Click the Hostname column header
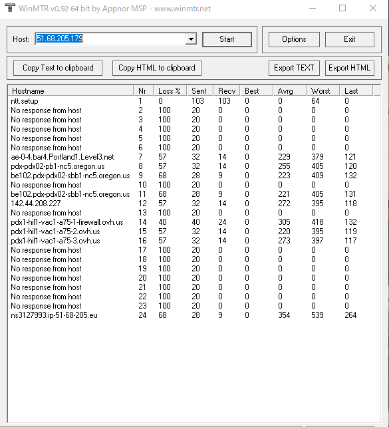The height and width of the screenshot is (427, 389). coord(70,91)
